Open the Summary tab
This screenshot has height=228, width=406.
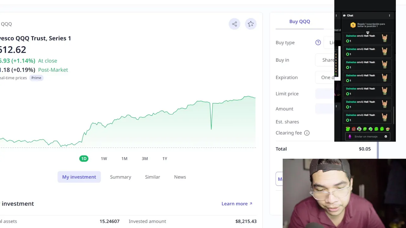click(121, 177)
